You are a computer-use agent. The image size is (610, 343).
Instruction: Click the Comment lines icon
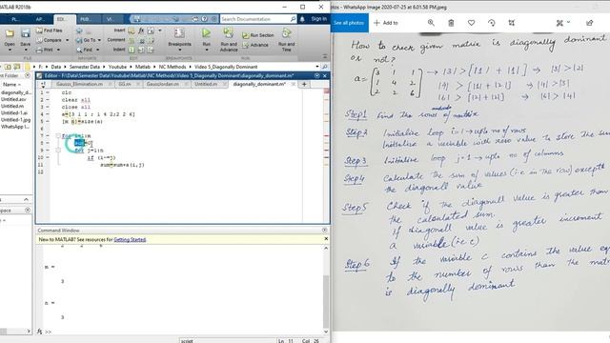coord(132,40)
